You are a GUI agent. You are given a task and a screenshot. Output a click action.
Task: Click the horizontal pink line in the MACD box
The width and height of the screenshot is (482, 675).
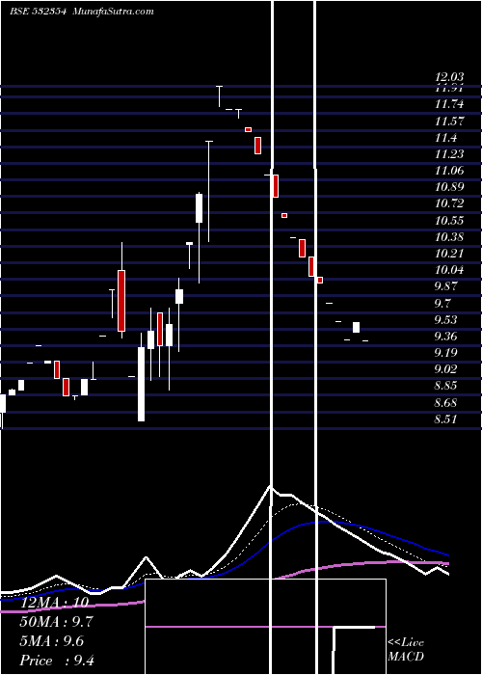pyautogui.click(x=265, y=627)
